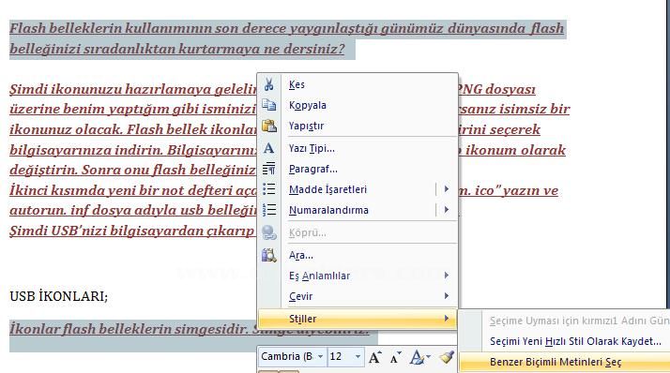Select Ara... in the context menu
This screenshot has height=373, width=670.
coord(358,255)
